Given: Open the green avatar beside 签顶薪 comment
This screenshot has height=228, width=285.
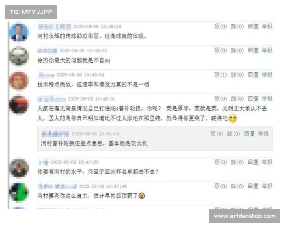Looking at the screenshot, I should point(19,192).
